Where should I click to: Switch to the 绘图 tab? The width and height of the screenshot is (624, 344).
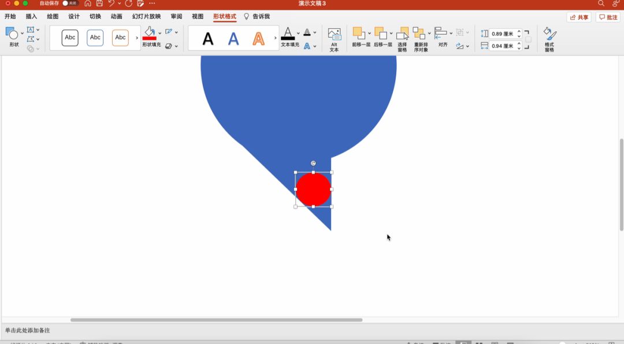coord(53,16)
